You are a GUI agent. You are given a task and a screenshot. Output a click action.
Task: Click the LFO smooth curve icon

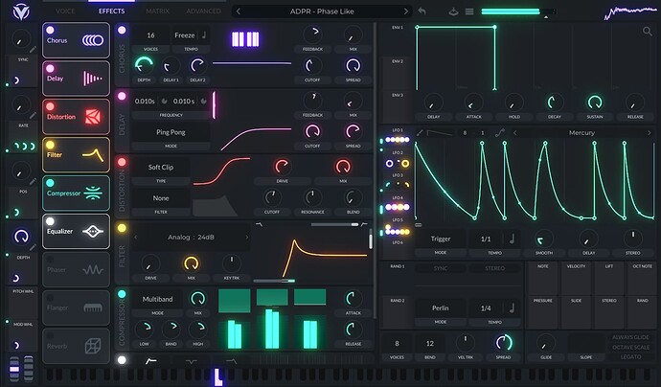500,132
